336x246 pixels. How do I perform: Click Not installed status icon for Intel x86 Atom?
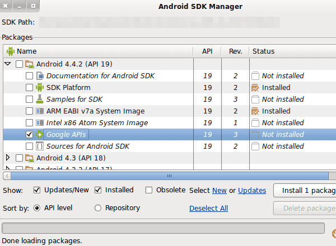(x=255, y=123)
